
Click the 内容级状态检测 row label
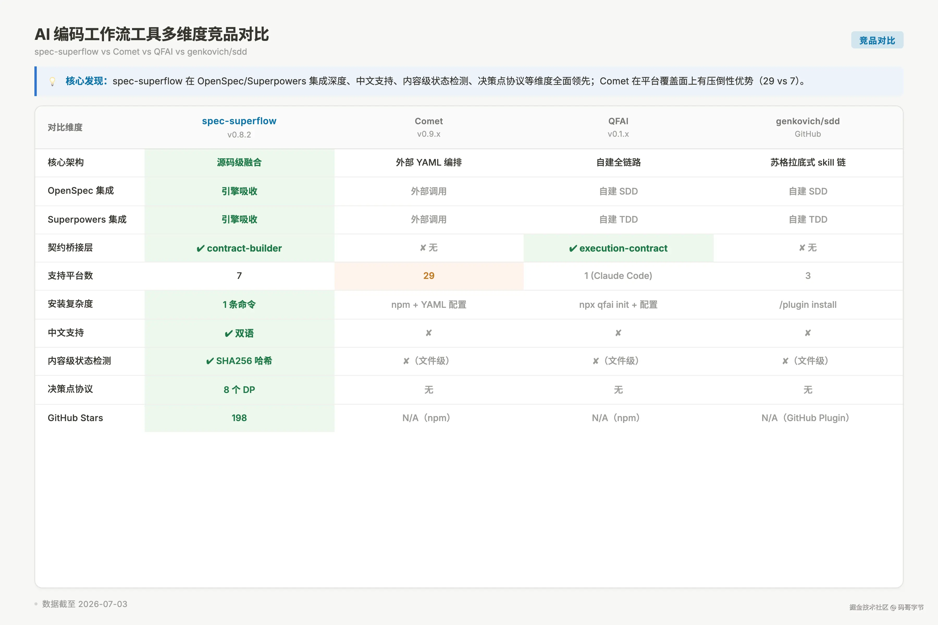[79, 361]
